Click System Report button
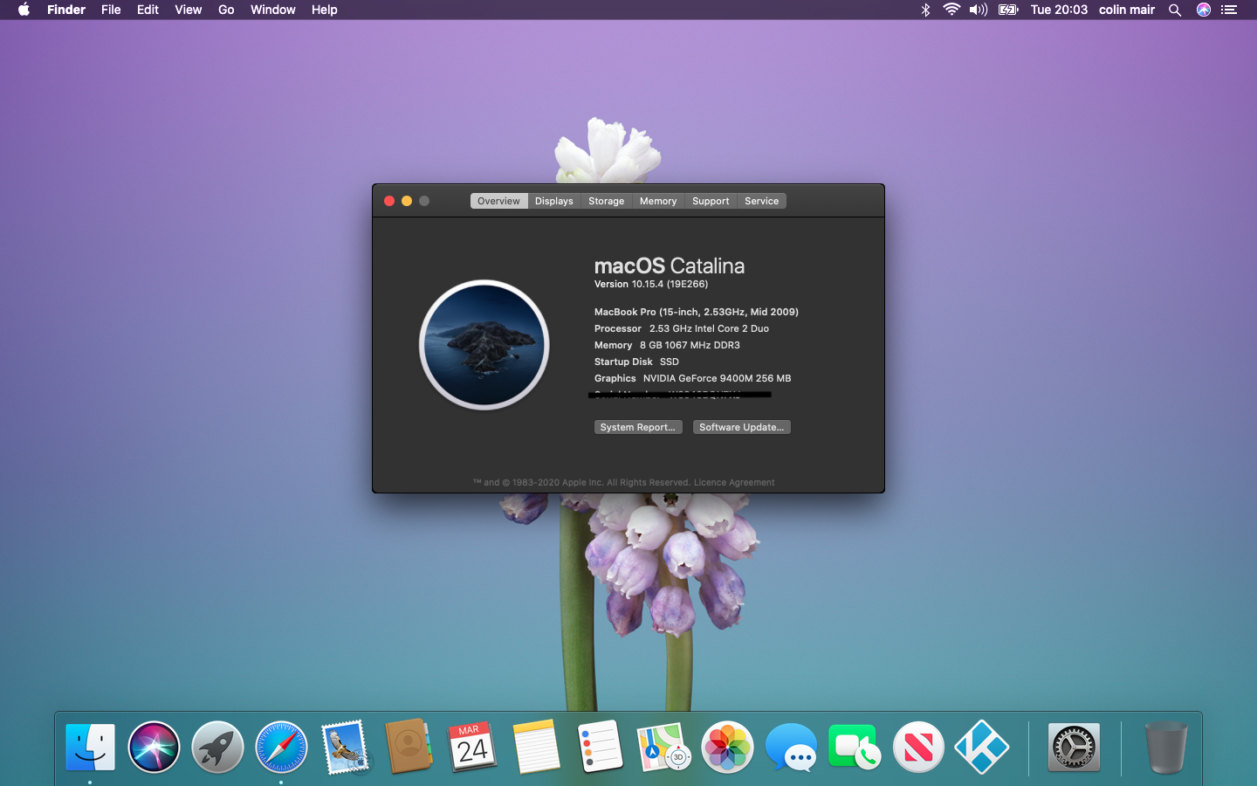Viewport: 1257px width, 786px height. pyautogui.click(x=638, y=427)
